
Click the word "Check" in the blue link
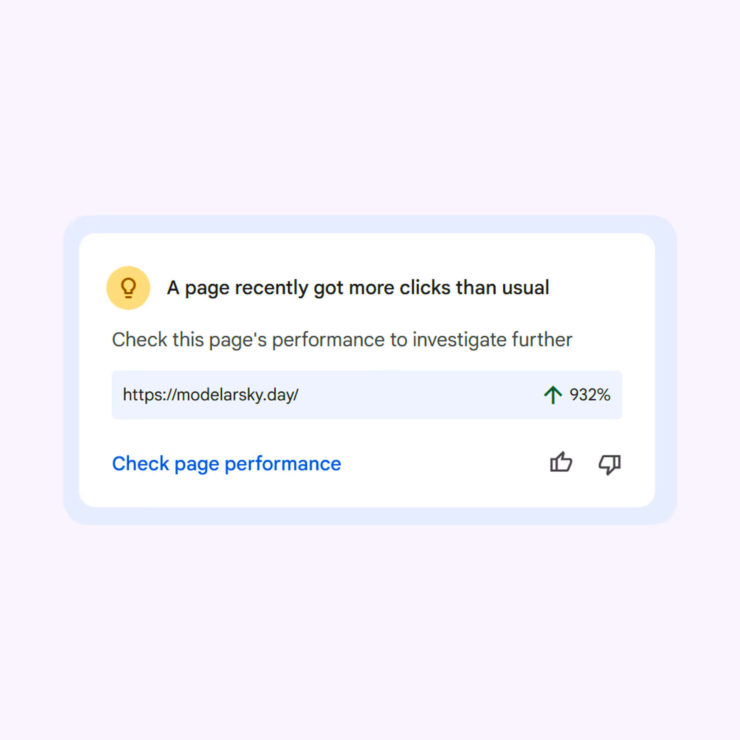coord(140,464)
